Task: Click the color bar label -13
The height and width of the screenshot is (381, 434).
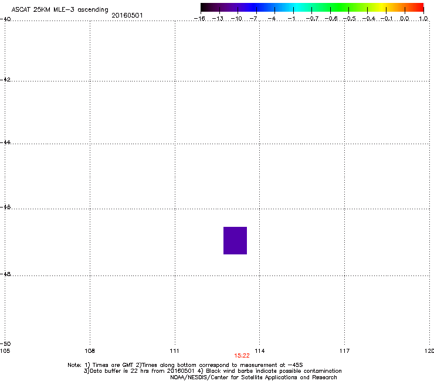Action: tap(218, 19)
